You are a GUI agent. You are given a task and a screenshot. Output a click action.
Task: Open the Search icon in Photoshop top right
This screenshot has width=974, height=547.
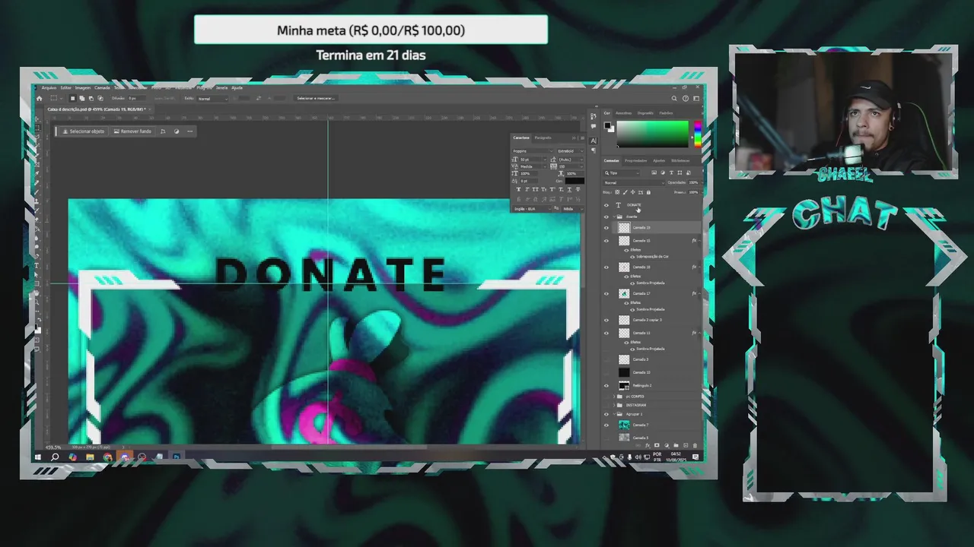tap(674, 98)
